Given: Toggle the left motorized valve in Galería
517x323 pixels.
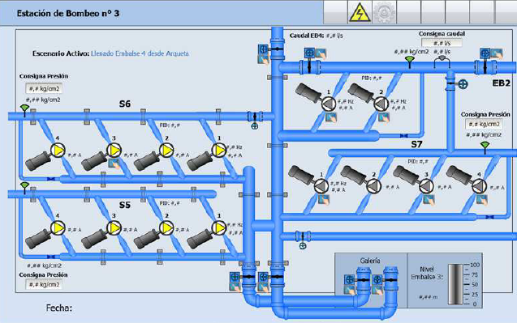Looking at the screenshot, I should [x=350, y=280].
